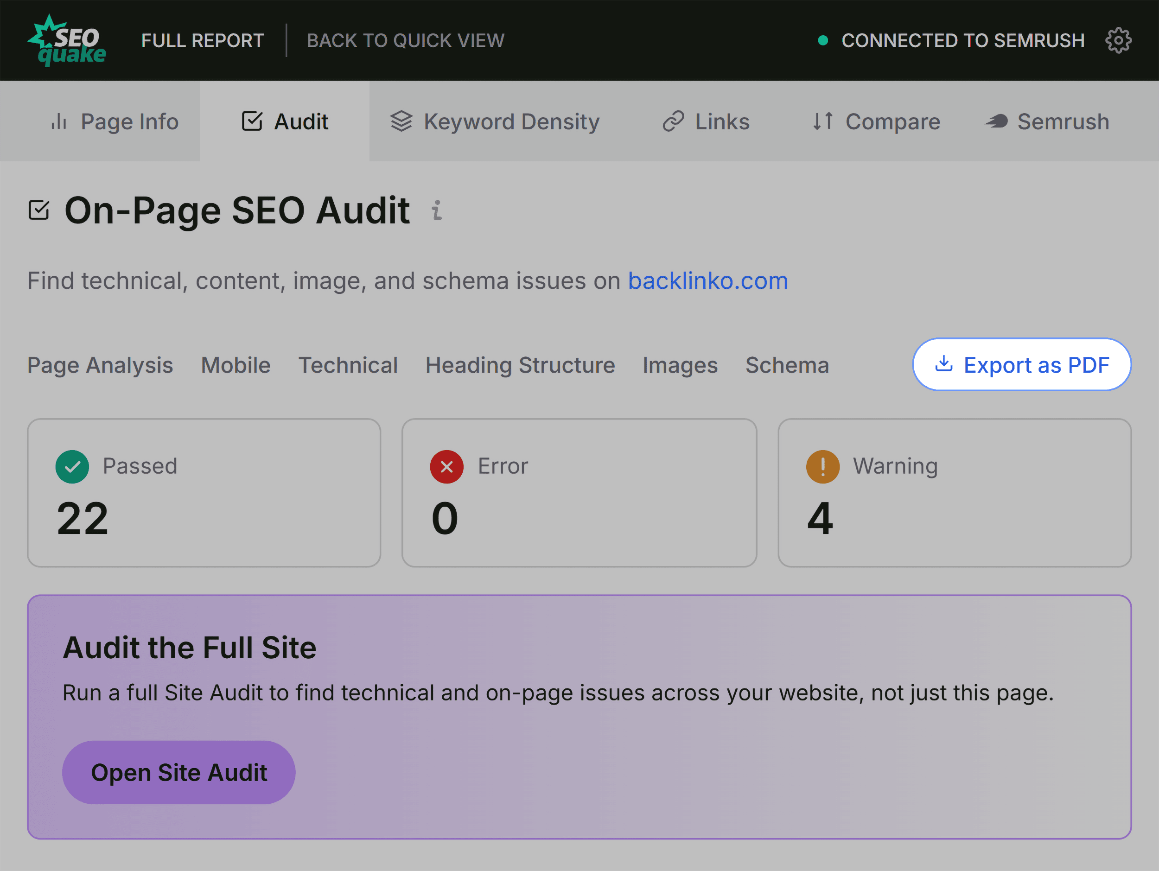1159x871 pixels.
Task: Click the download icon in Export as PDF
Action: (x=943, y=363)
